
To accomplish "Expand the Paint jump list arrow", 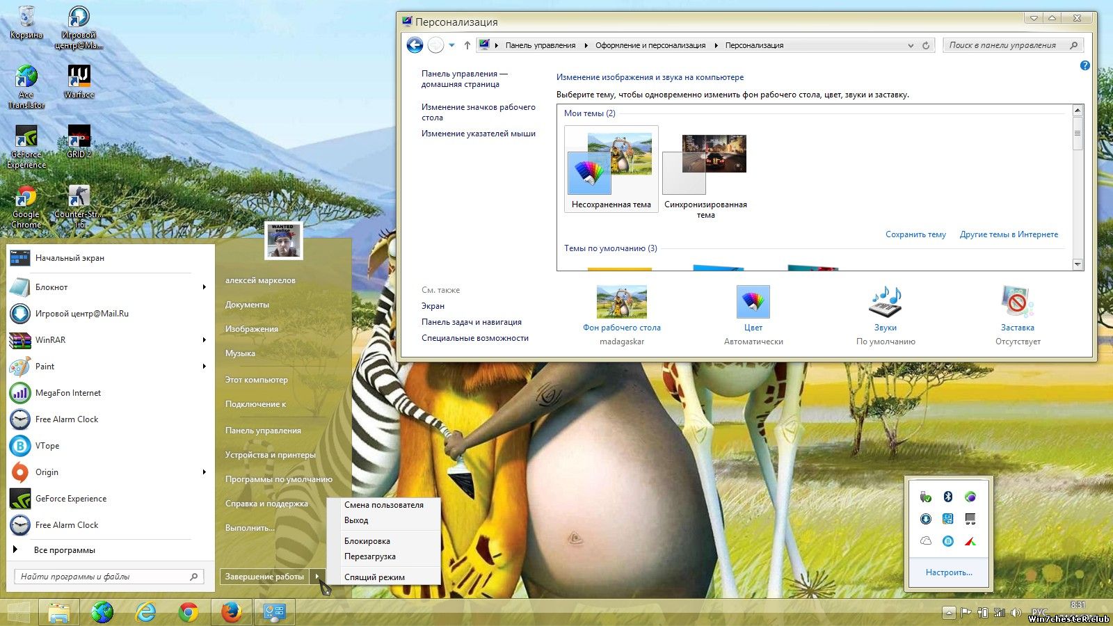I will point(204,366).
